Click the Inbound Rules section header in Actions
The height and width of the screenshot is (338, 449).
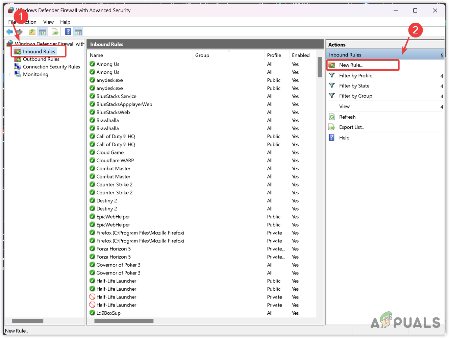point(385,55)
